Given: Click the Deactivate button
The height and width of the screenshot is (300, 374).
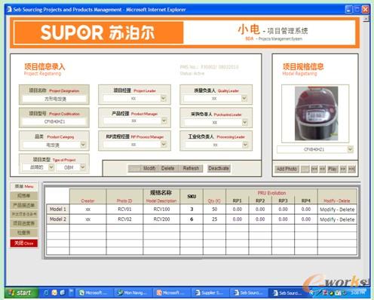Looking at the screenshot, I should tap(219, 168).
